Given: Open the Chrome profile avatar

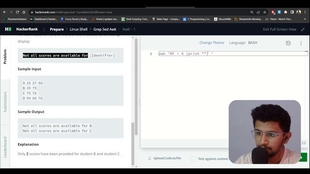Looking at the screenshot, I should point(298,12).
